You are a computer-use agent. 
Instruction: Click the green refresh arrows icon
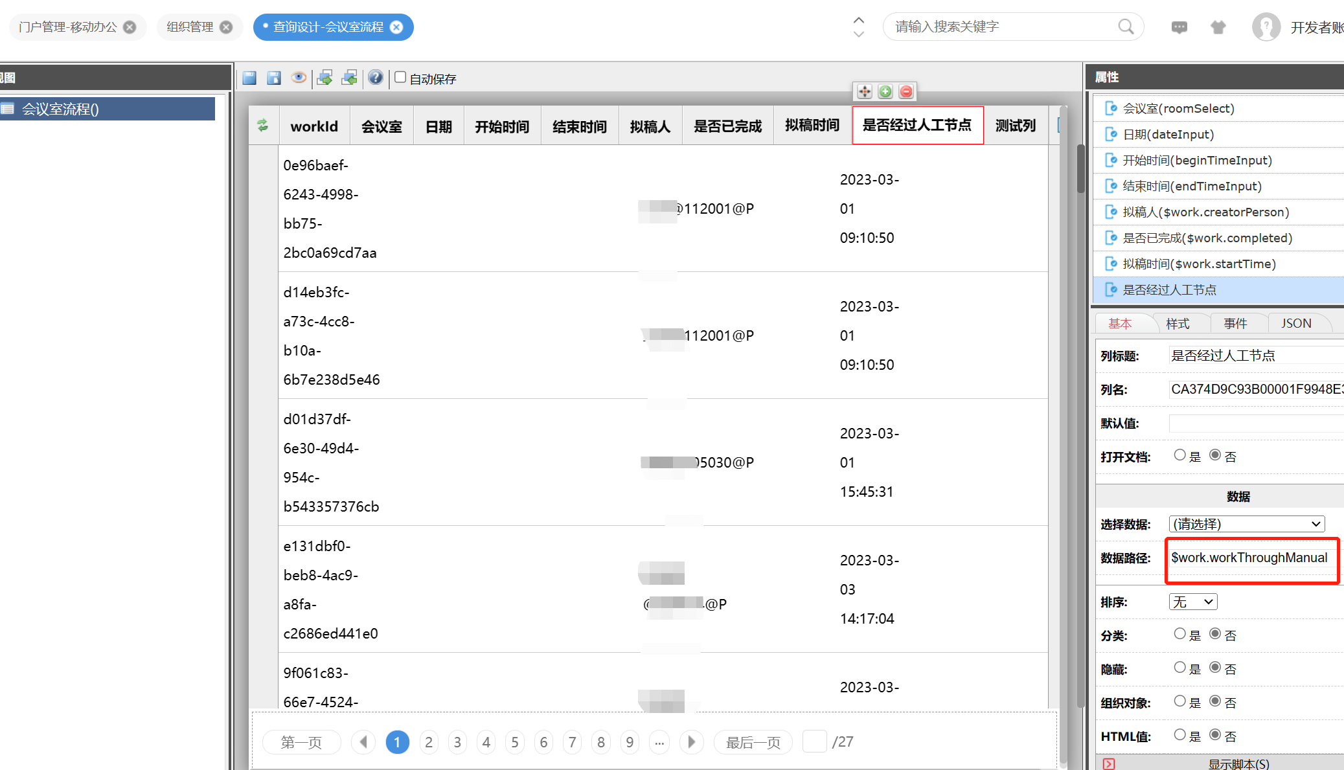(x=263, y=126)
